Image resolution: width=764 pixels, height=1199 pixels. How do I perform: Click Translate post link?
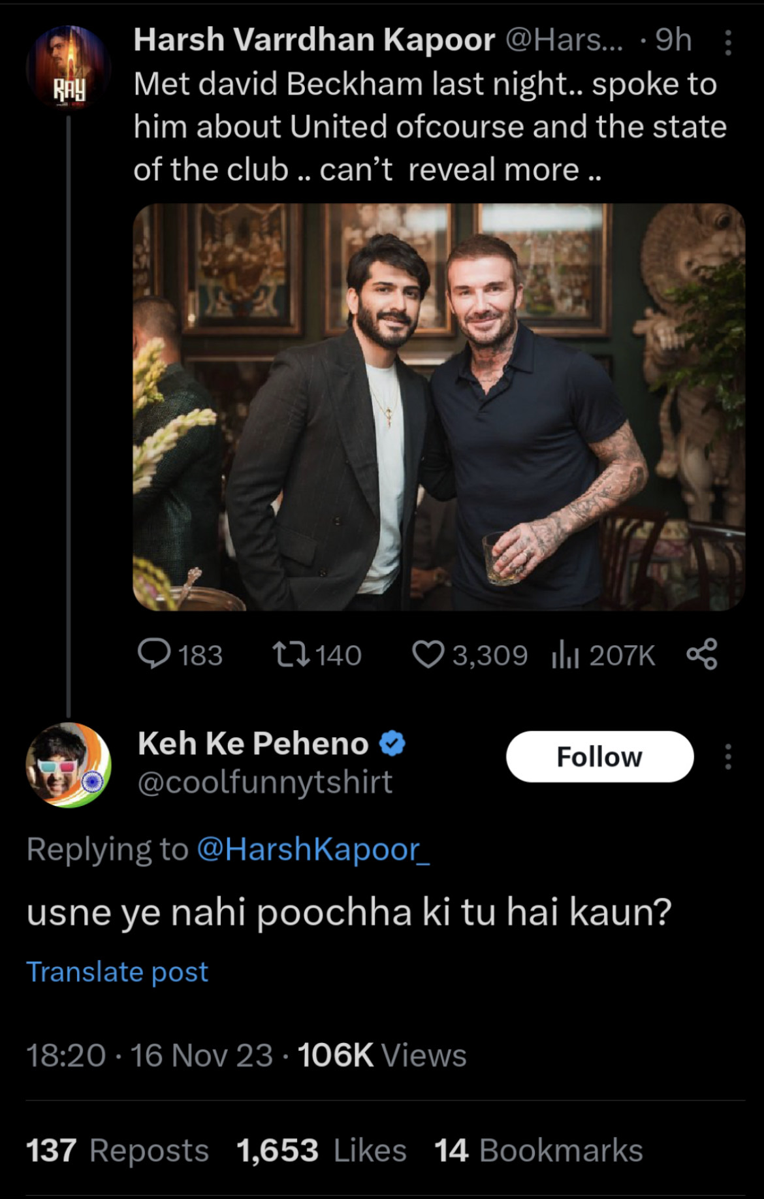(118, 972)
